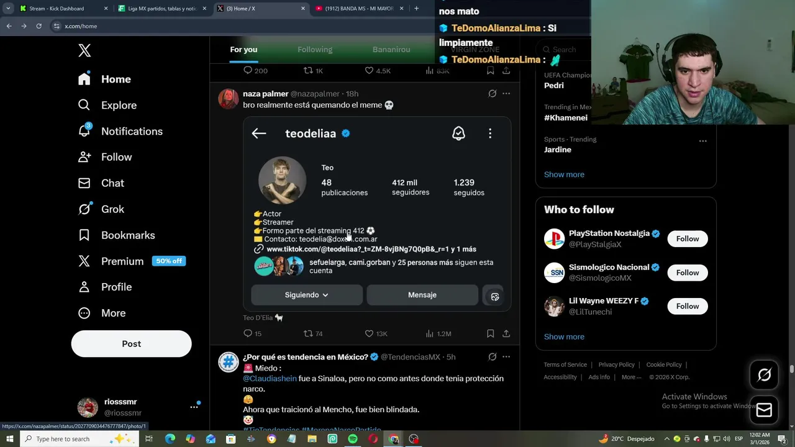Switch to the For you tab

point(243,50)
